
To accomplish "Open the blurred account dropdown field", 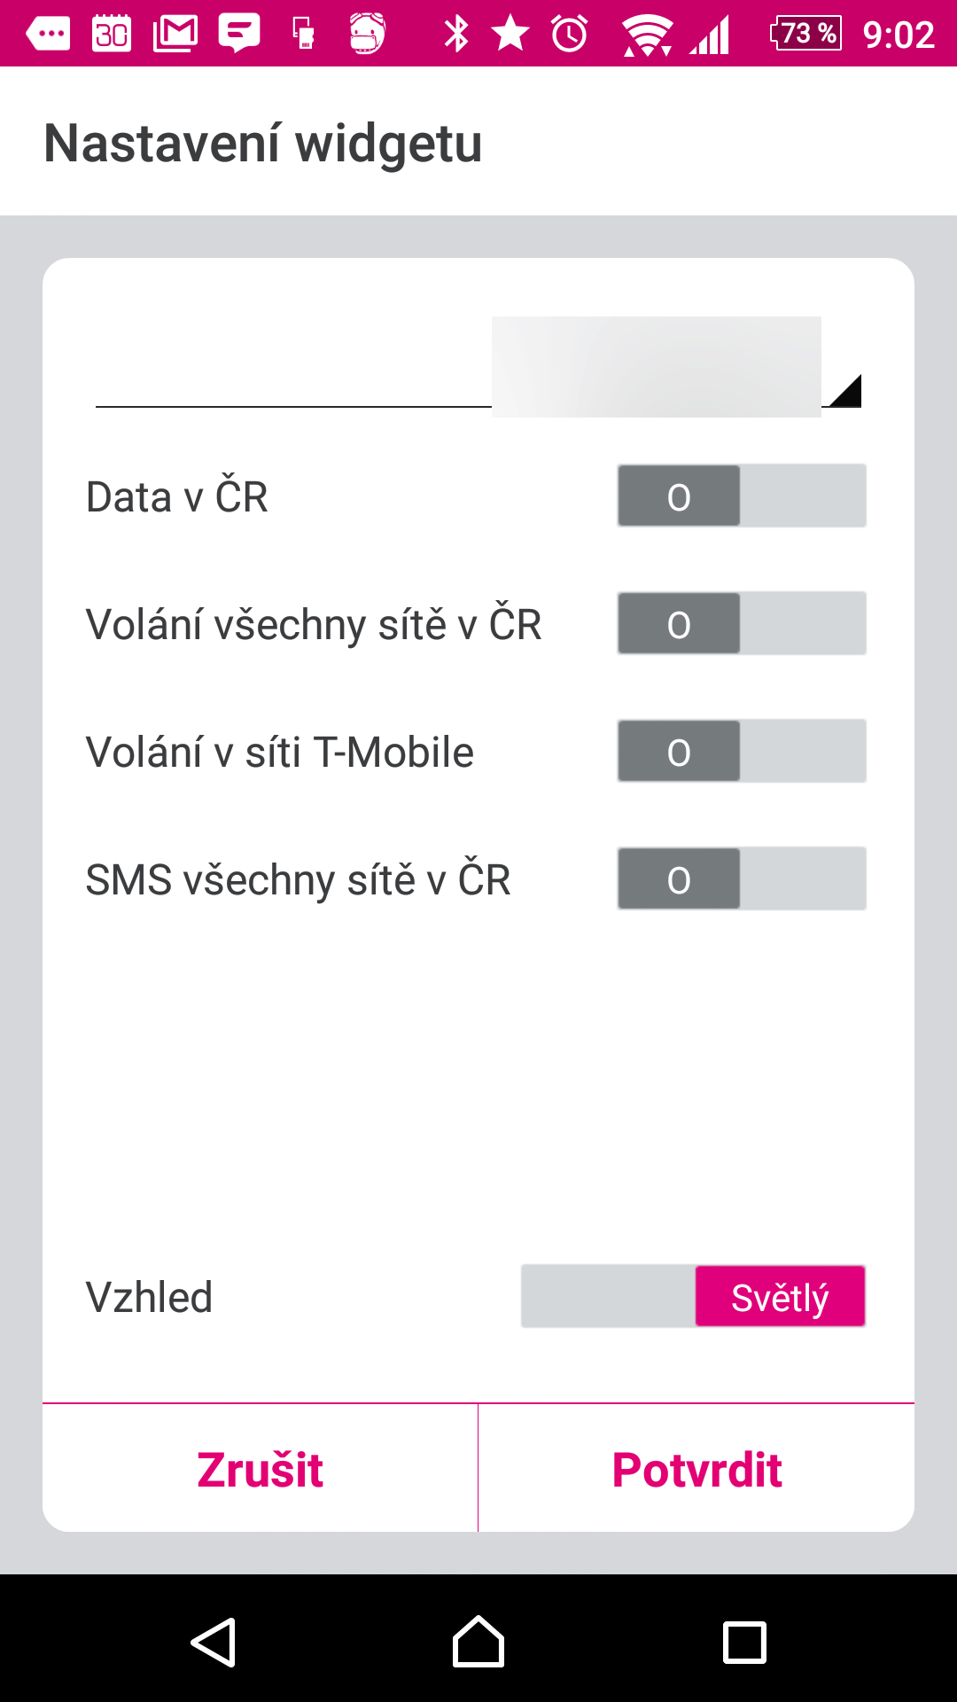I will pyautogui.click(x=478, y=367).
